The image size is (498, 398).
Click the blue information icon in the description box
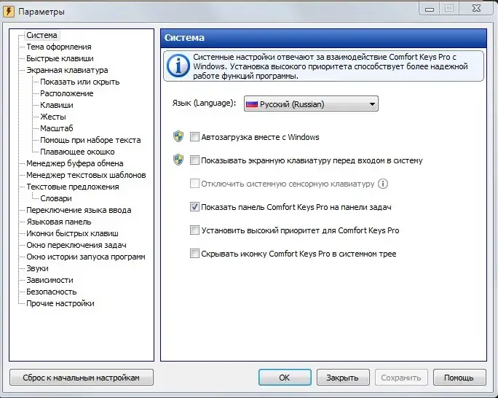pyautogui.click(x=178, y=66)
